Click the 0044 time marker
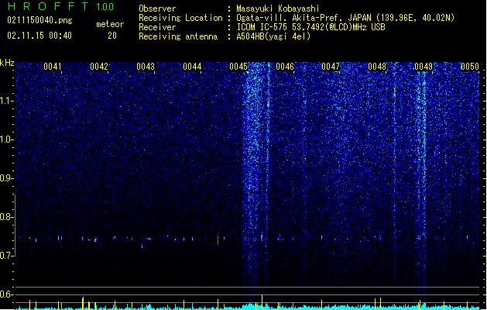This screenshot has height=310, width=487. click(x=192, y=66)
